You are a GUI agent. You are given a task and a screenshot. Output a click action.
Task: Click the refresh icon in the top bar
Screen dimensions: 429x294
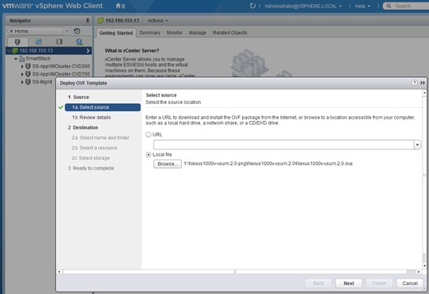pos(253,6)
